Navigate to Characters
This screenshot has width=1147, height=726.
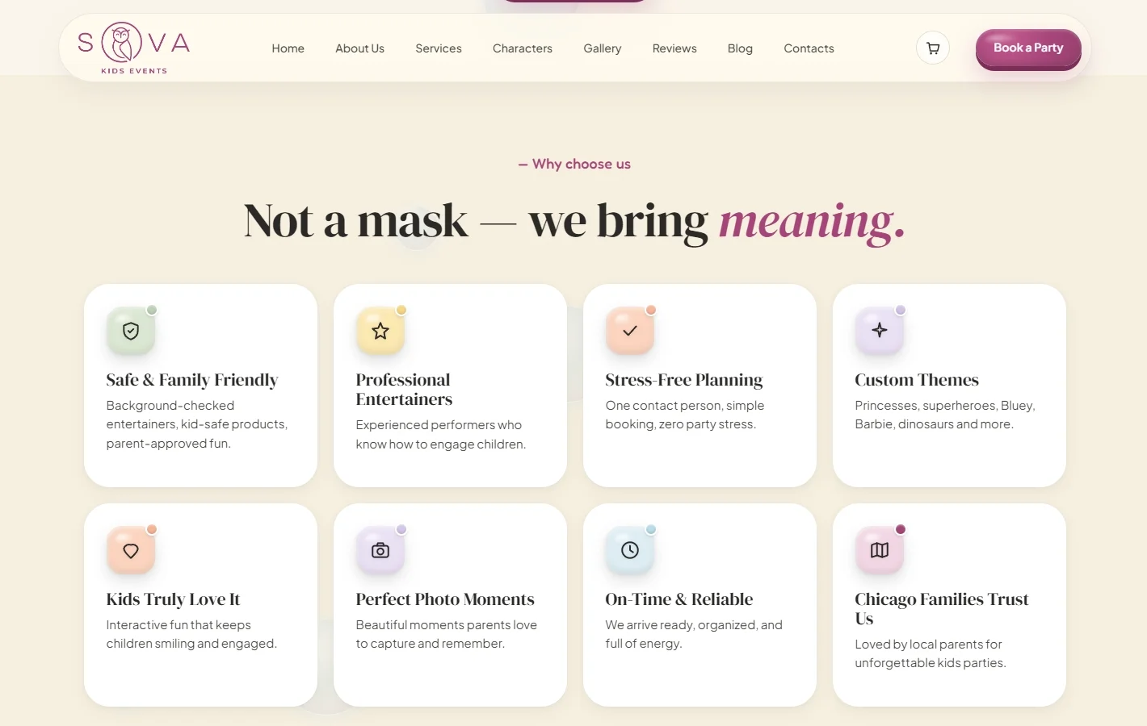(x=523, y=48)
